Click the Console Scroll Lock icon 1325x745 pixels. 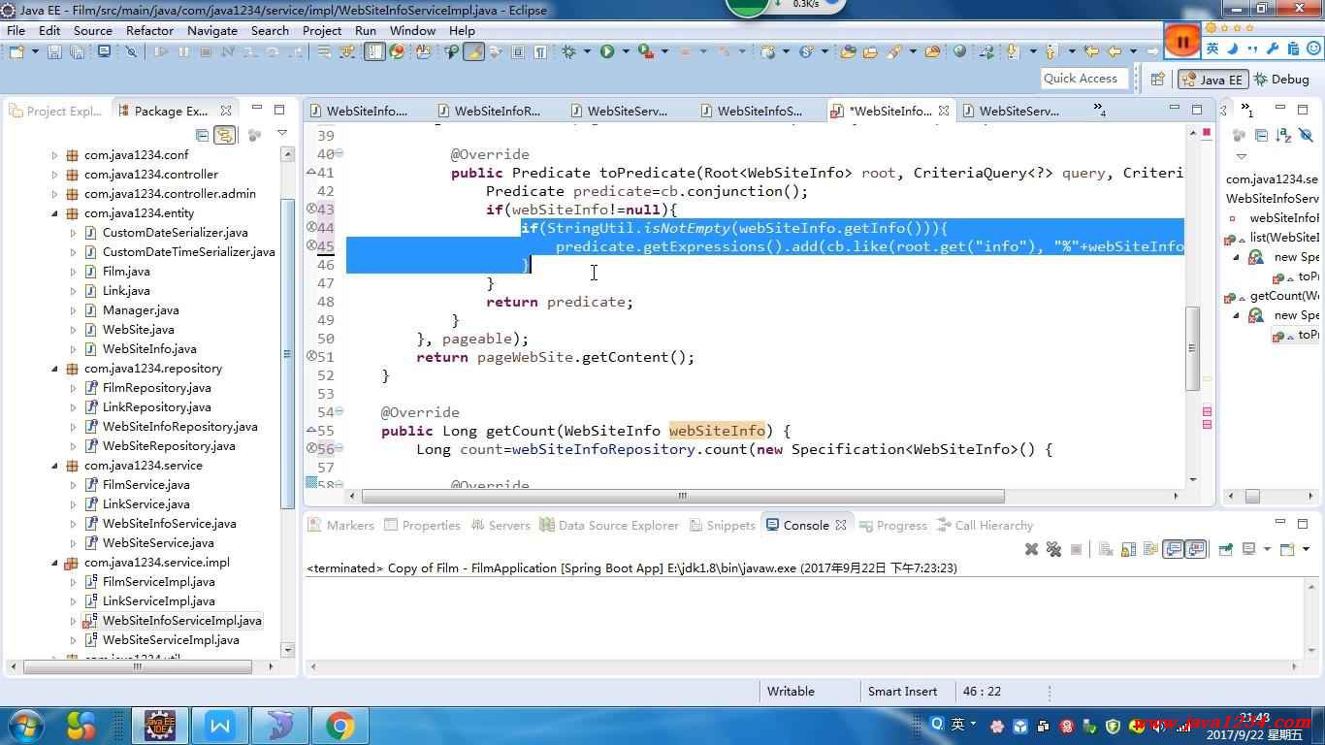(1129, 549)
